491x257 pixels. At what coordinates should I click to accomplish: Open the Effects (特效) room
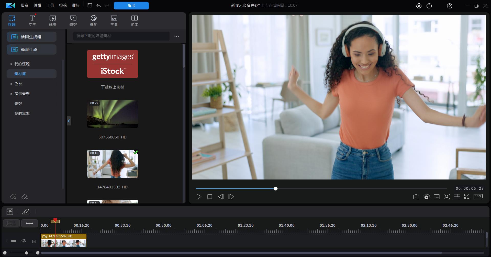pyautogui.click(x=73, y=21)
